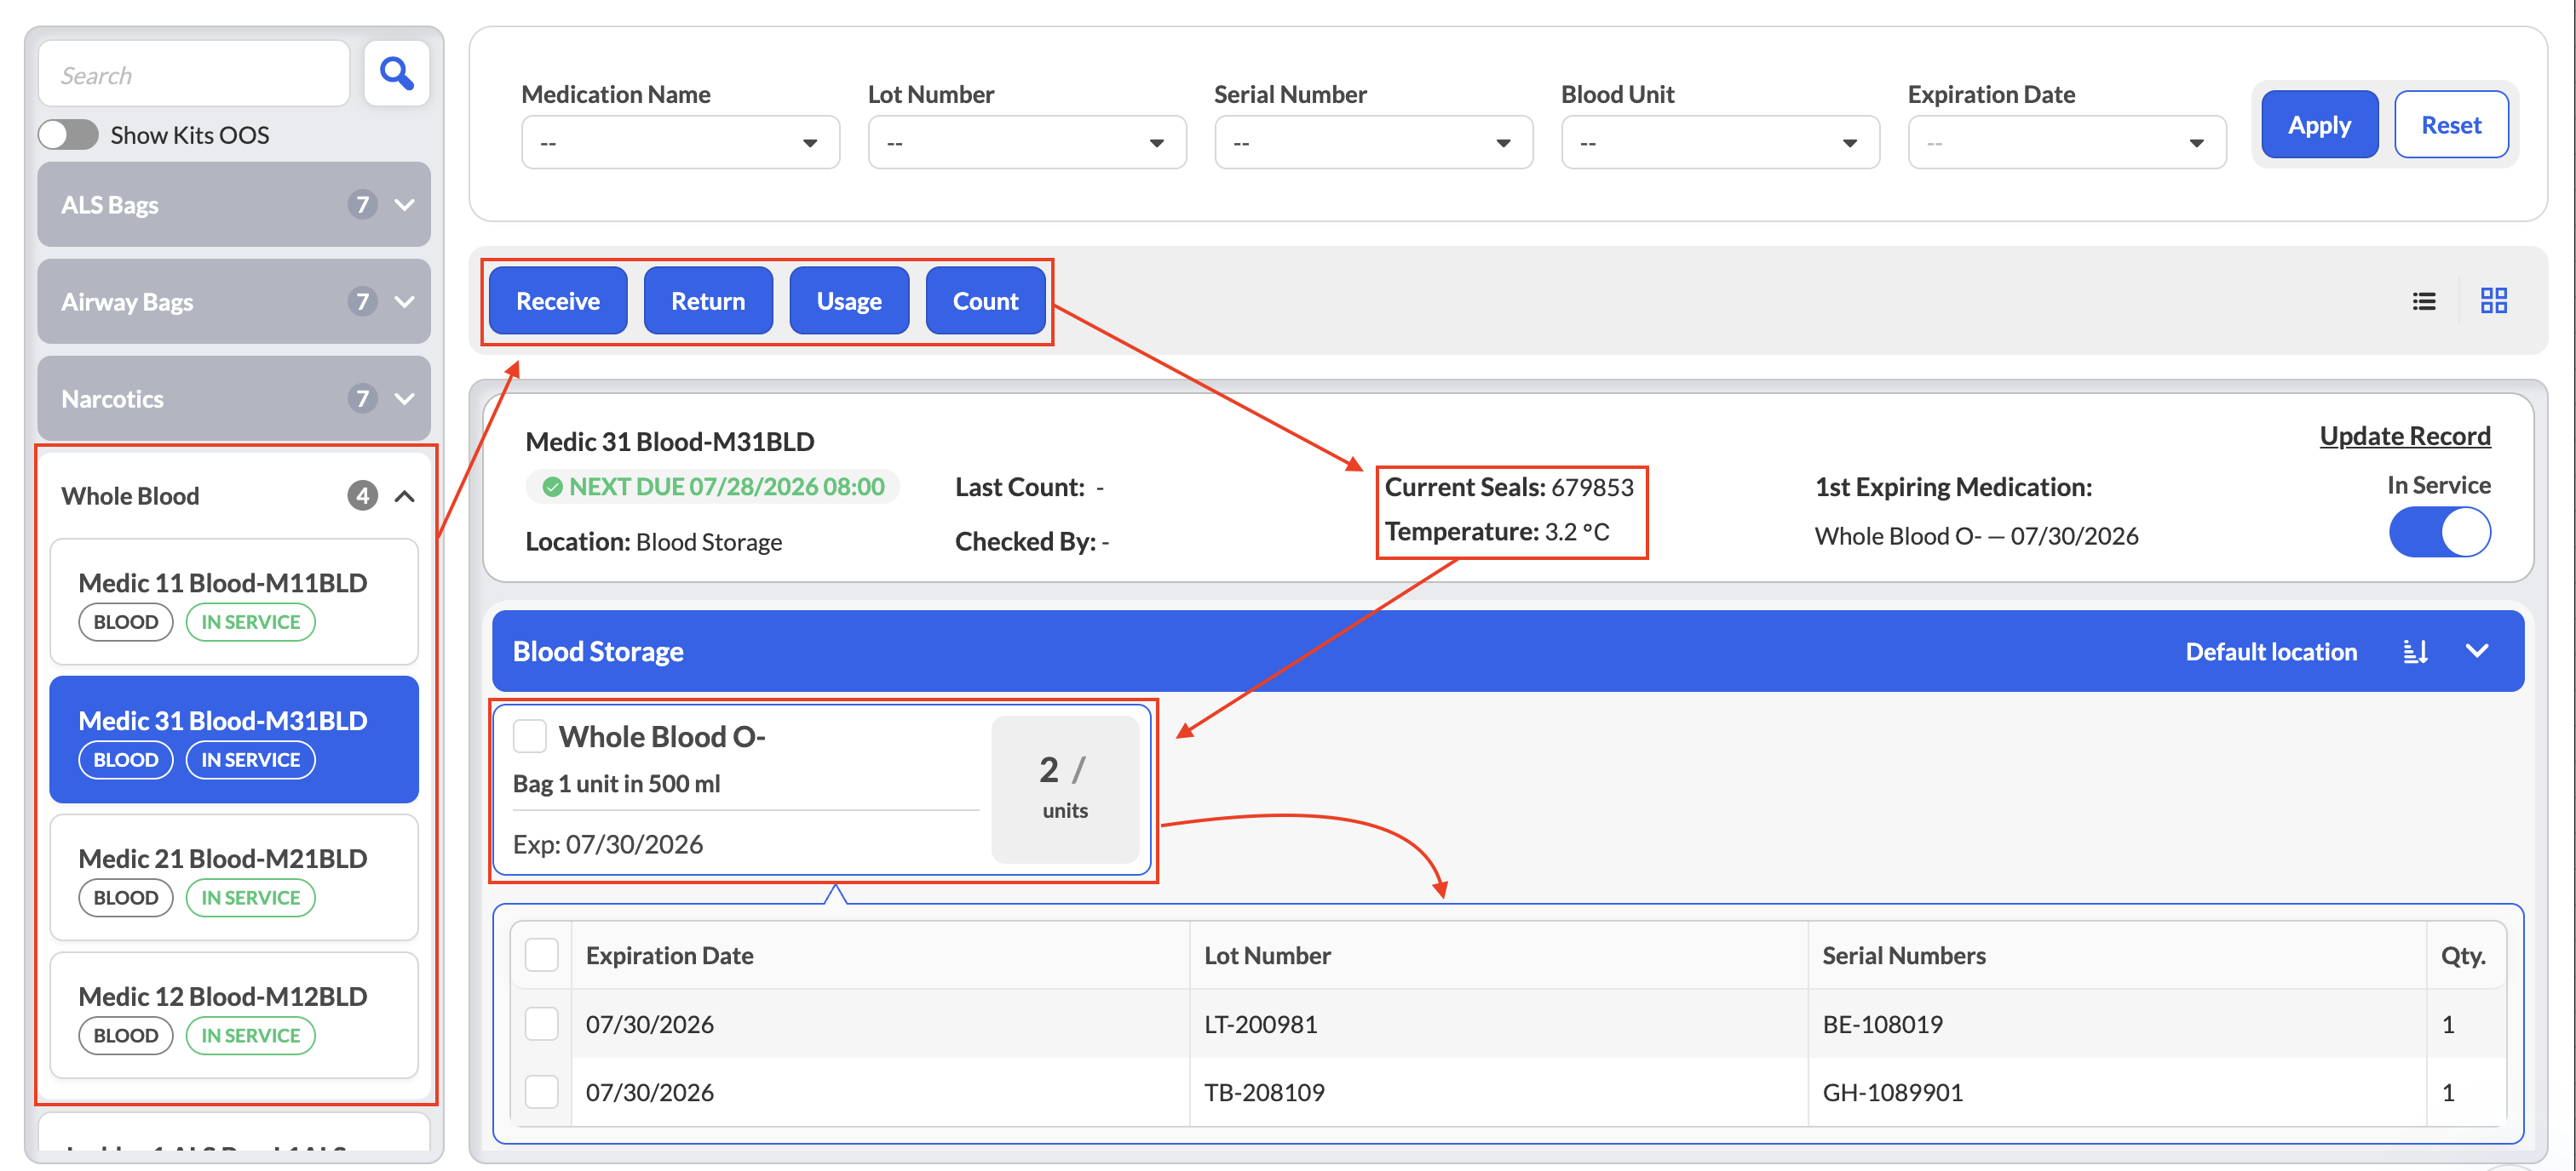Screen dimensions: 2576x1171
Task: Tick the checkbox for lot LT-200981
Action: [x=541, y=1023]
